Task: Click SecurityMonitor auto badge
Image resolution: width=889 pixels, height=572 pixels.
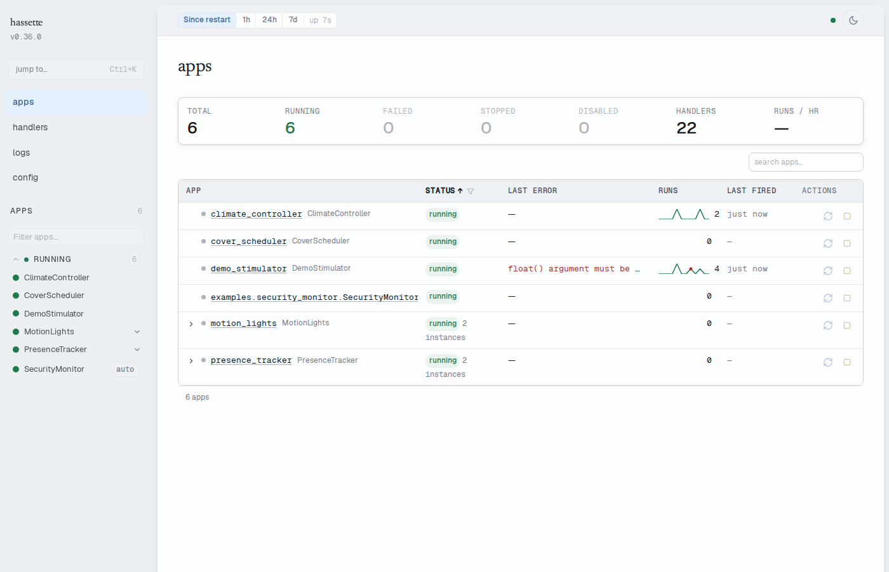Action: tap(125, 369)
